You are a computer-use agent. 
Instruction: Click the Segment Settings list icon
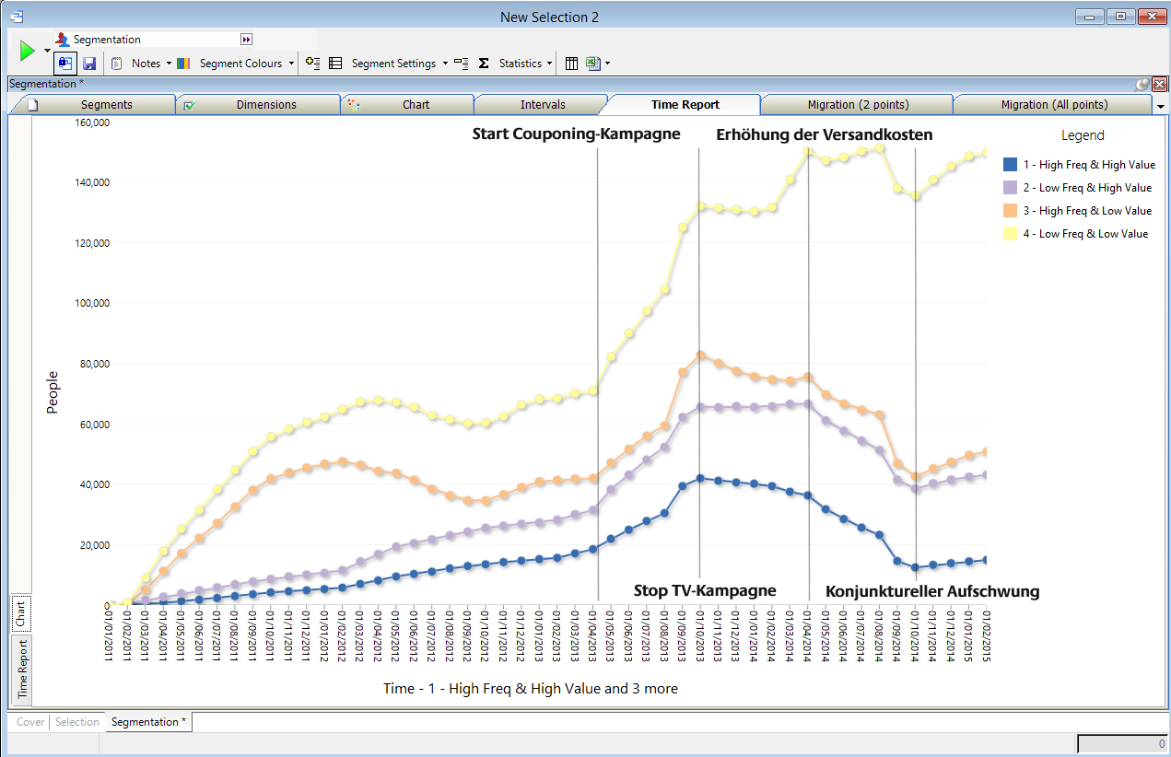(x=335, y=64)
